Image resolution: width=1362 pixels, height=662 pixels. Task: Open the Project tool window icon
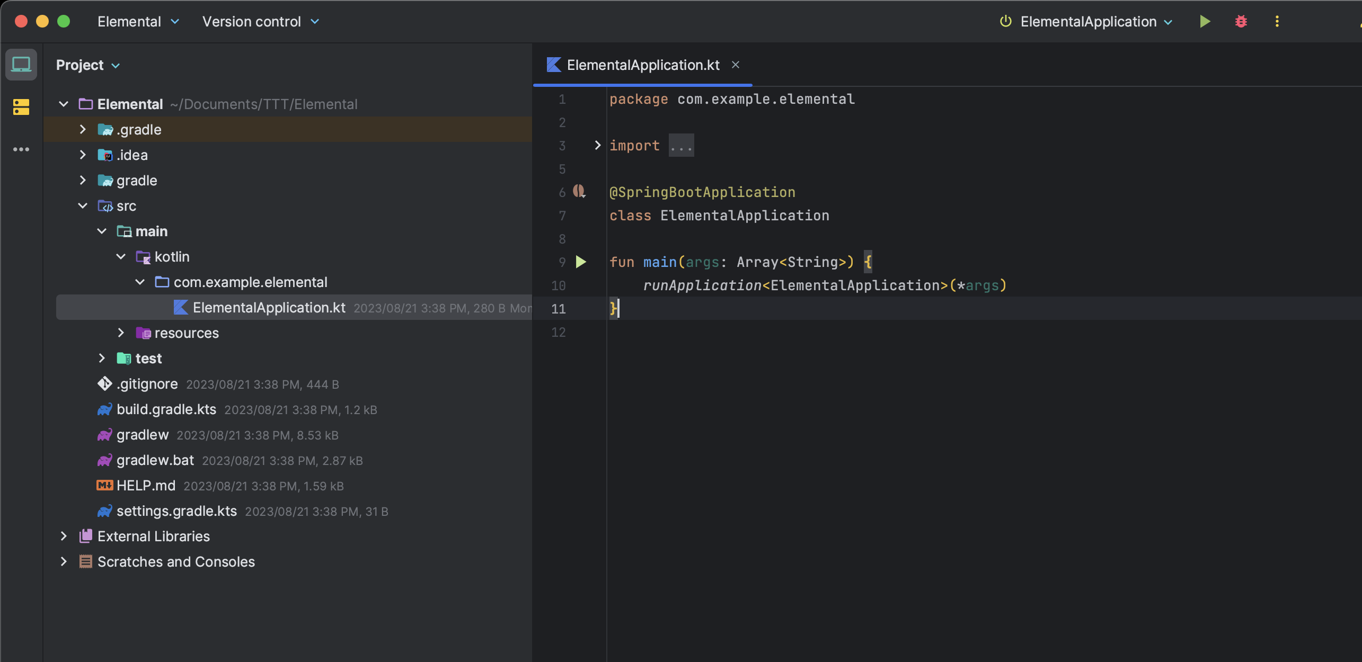(x=21, y=65)
